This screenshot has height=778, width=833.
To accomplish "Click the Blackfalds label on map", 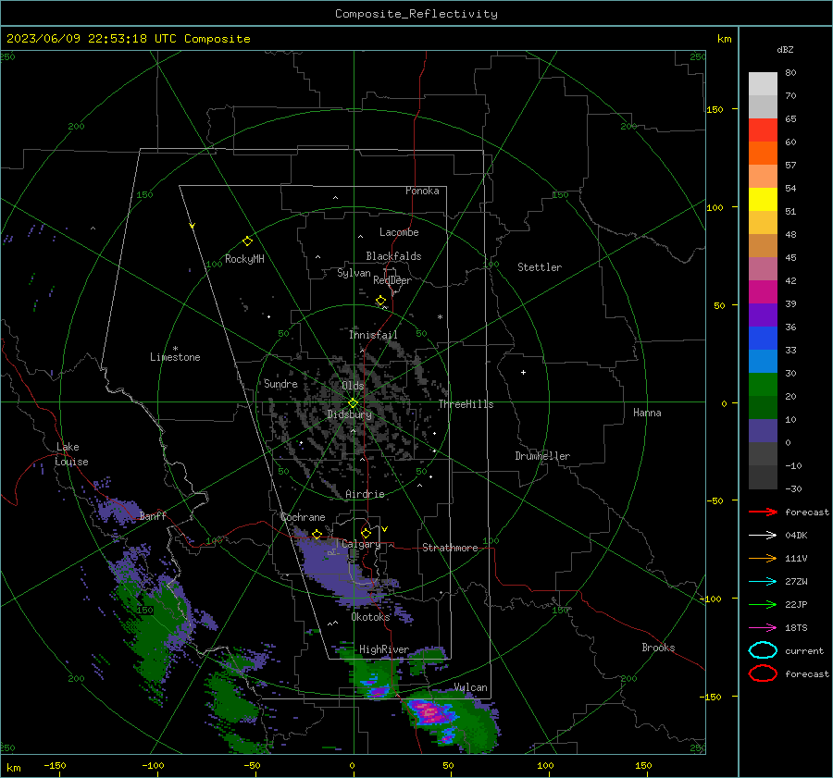I will tap(393, 256).
